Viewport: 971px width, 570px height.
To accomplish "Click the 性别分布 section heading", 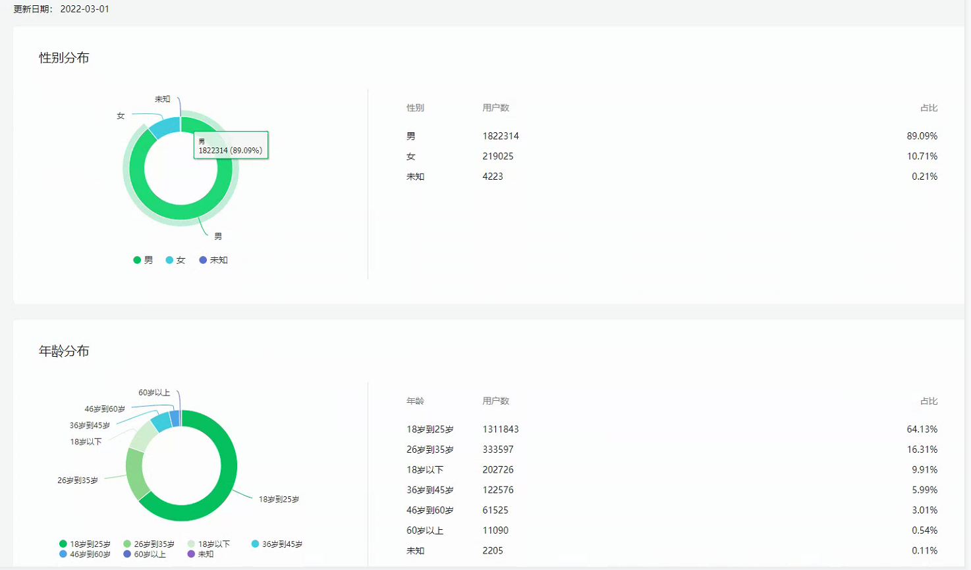I will tap(64, 58).
